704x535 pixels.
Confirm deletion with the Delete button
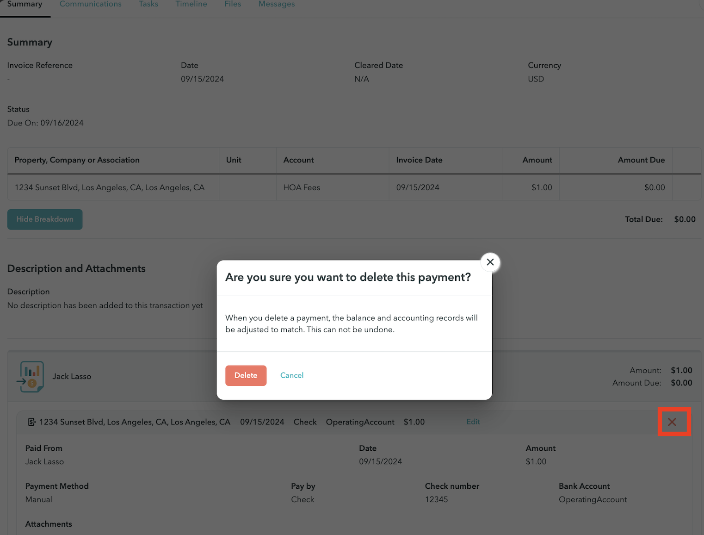coord(246,375)
